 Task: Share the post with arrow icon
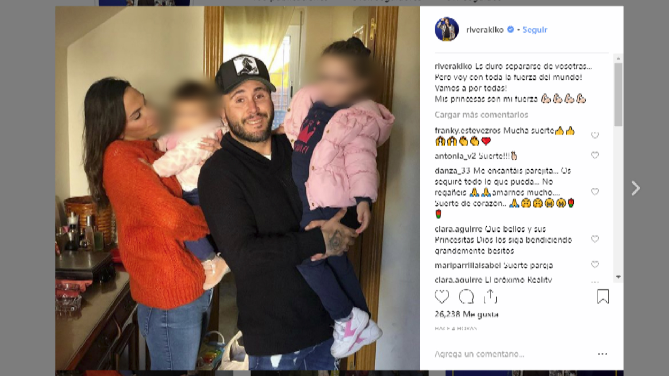pos(490,296)
